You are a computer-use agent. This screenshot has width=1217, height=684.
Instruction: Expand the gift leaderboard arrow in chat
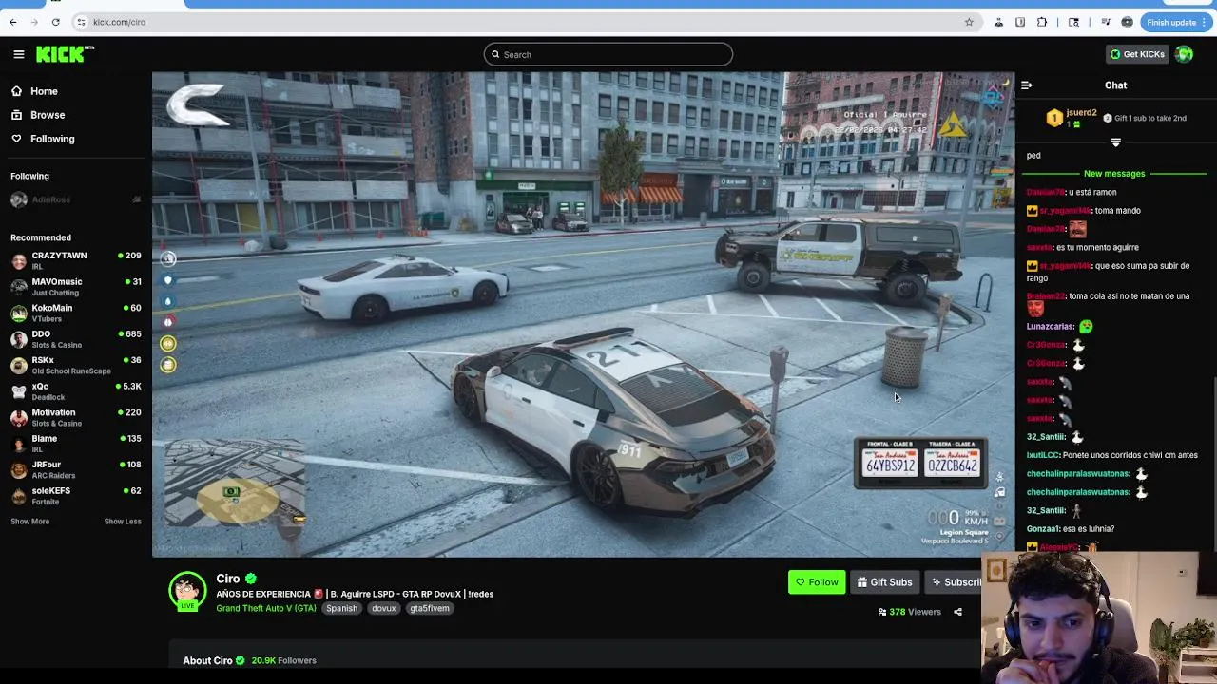click(x=1116, y=142)
